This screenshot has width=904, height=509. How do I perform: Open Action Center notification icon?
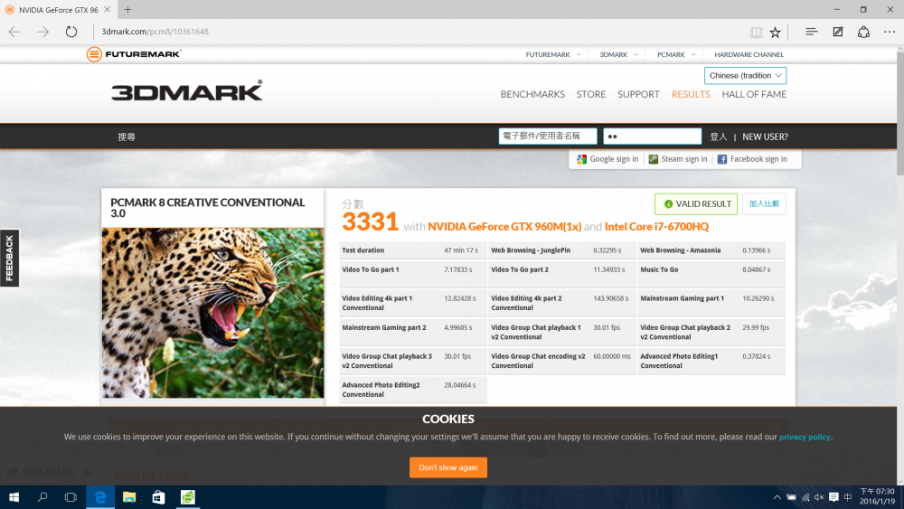point(833,497)
